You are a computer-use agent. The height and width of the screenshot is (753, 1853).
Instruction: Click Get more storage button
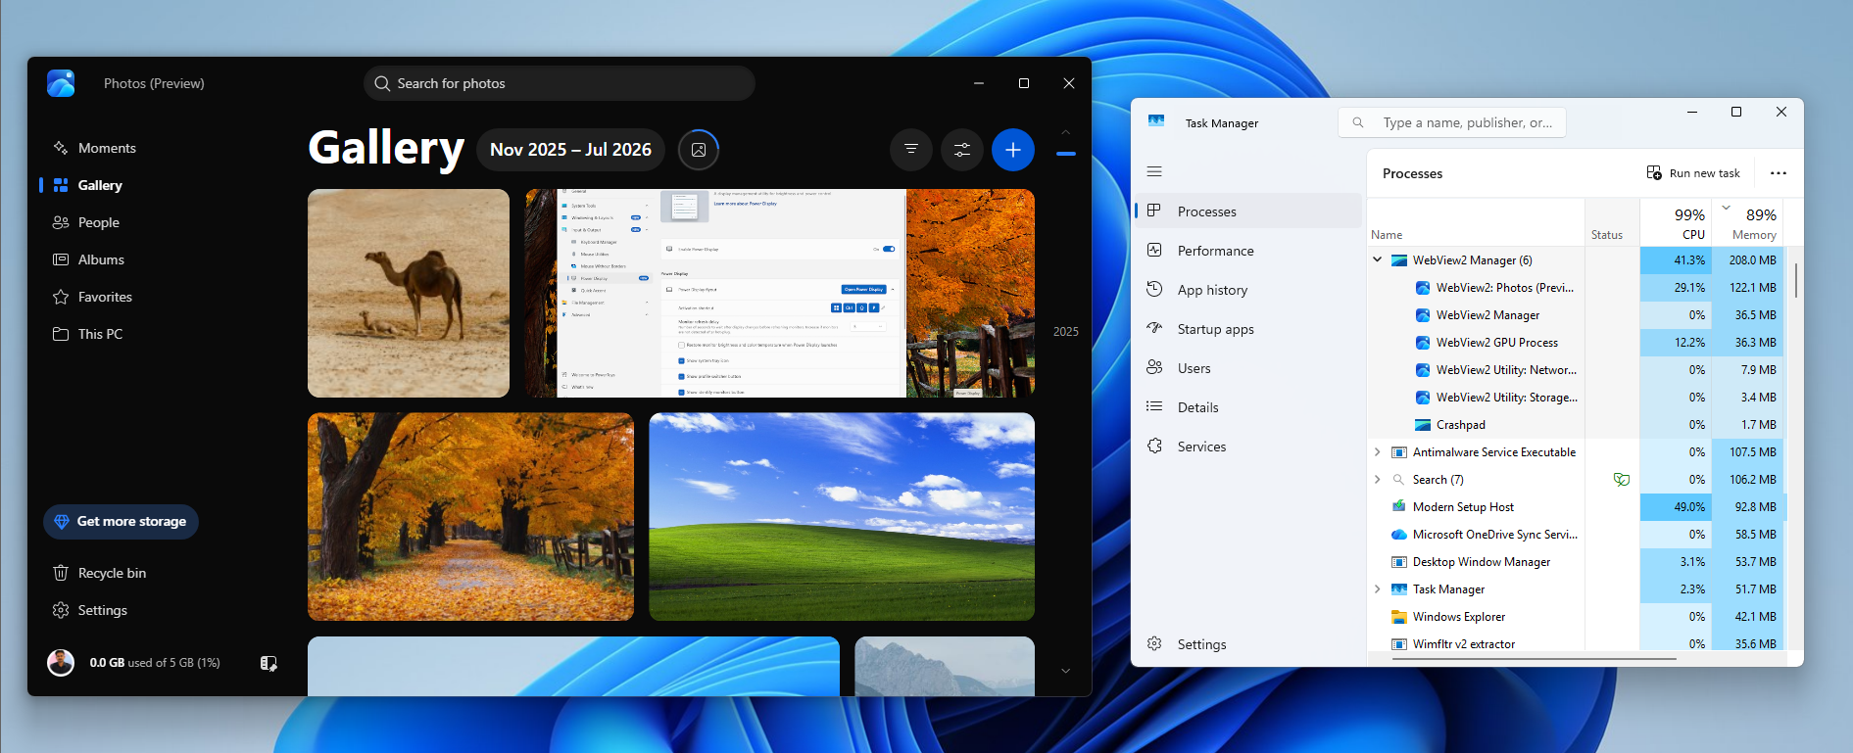tap(121, 522)
